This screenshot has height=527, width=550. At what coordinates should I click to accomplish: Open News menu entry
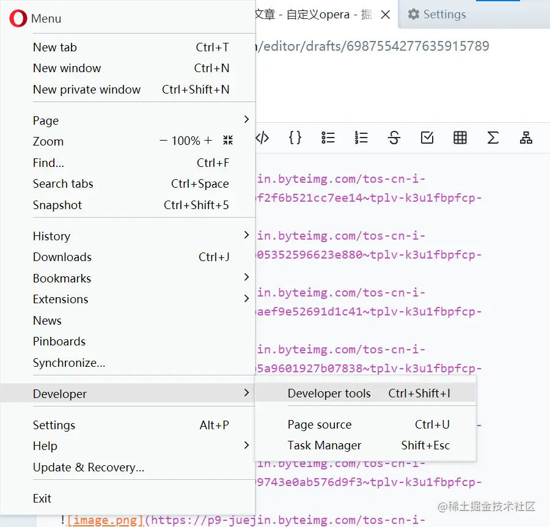point(128,320)
